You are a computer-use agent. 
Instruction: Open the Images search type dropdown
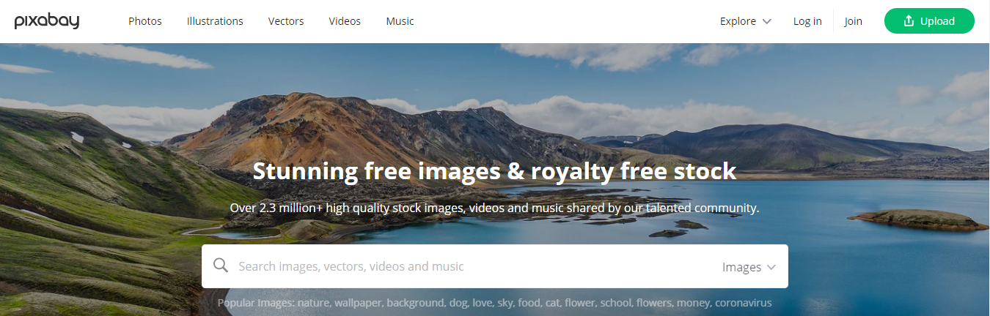coord(748,267)
